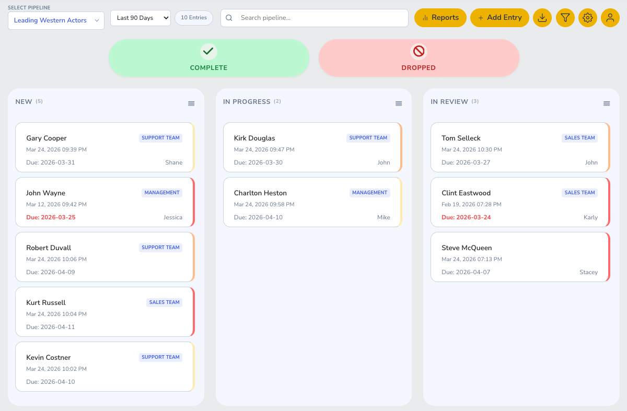Click the plus icon on Add Entry
The height and width of the screenshot is (411, 627).
481,17
